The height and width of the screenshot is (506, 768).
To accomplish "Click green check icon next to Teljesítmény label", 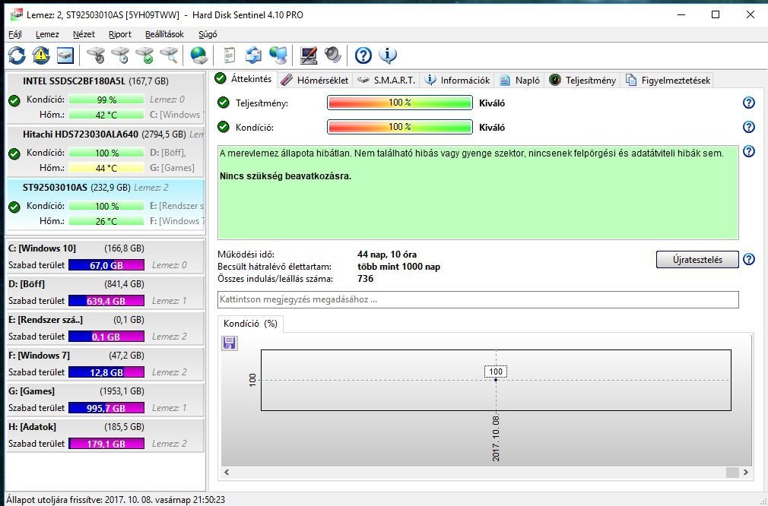I will (224, 103).
